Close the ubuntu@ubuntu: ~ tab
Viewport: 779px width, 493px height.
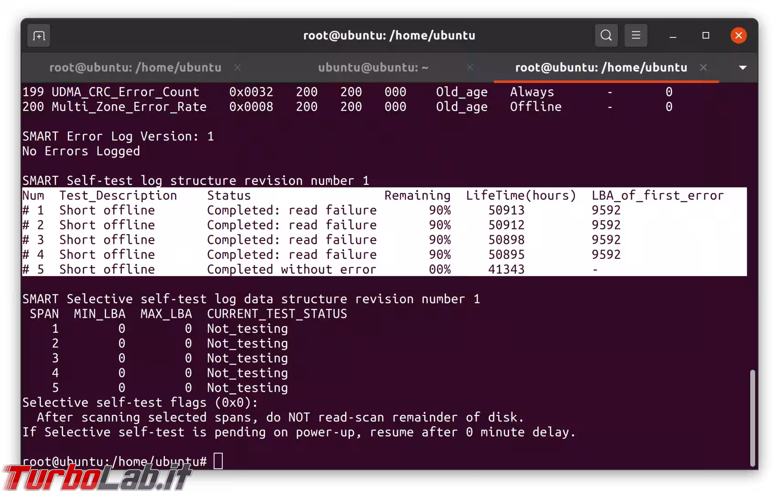pos(470,68)
